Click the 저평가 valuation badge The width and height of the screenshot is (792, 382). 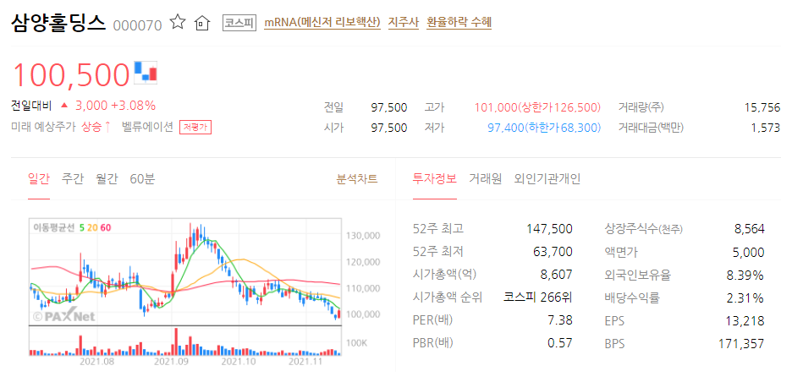click(195, 127)
